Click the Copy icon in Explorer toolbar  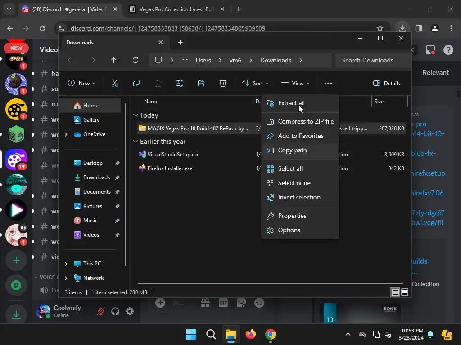click(x=136, y=83)
